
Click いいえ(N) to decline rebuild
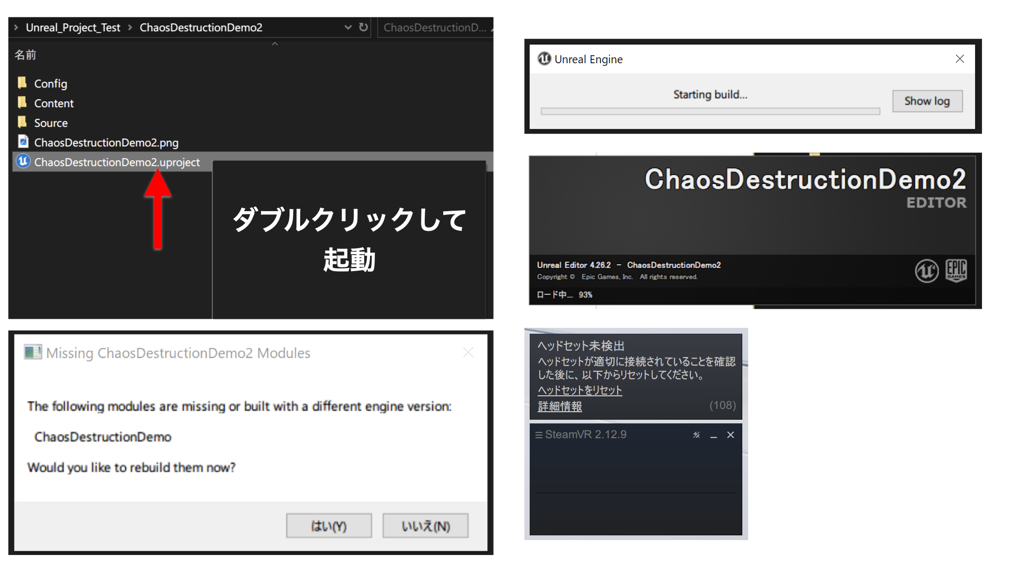click(x=425, y=526)
